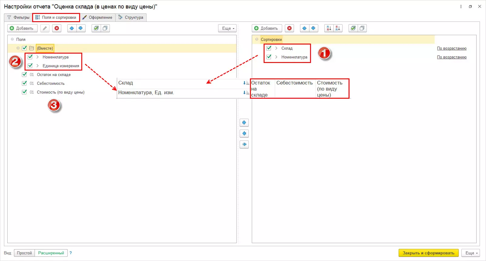Image resolution: width=486 pixels, height=261 pixels.
Task: Expand Склад in the sortings list
Action: point(276,48)
